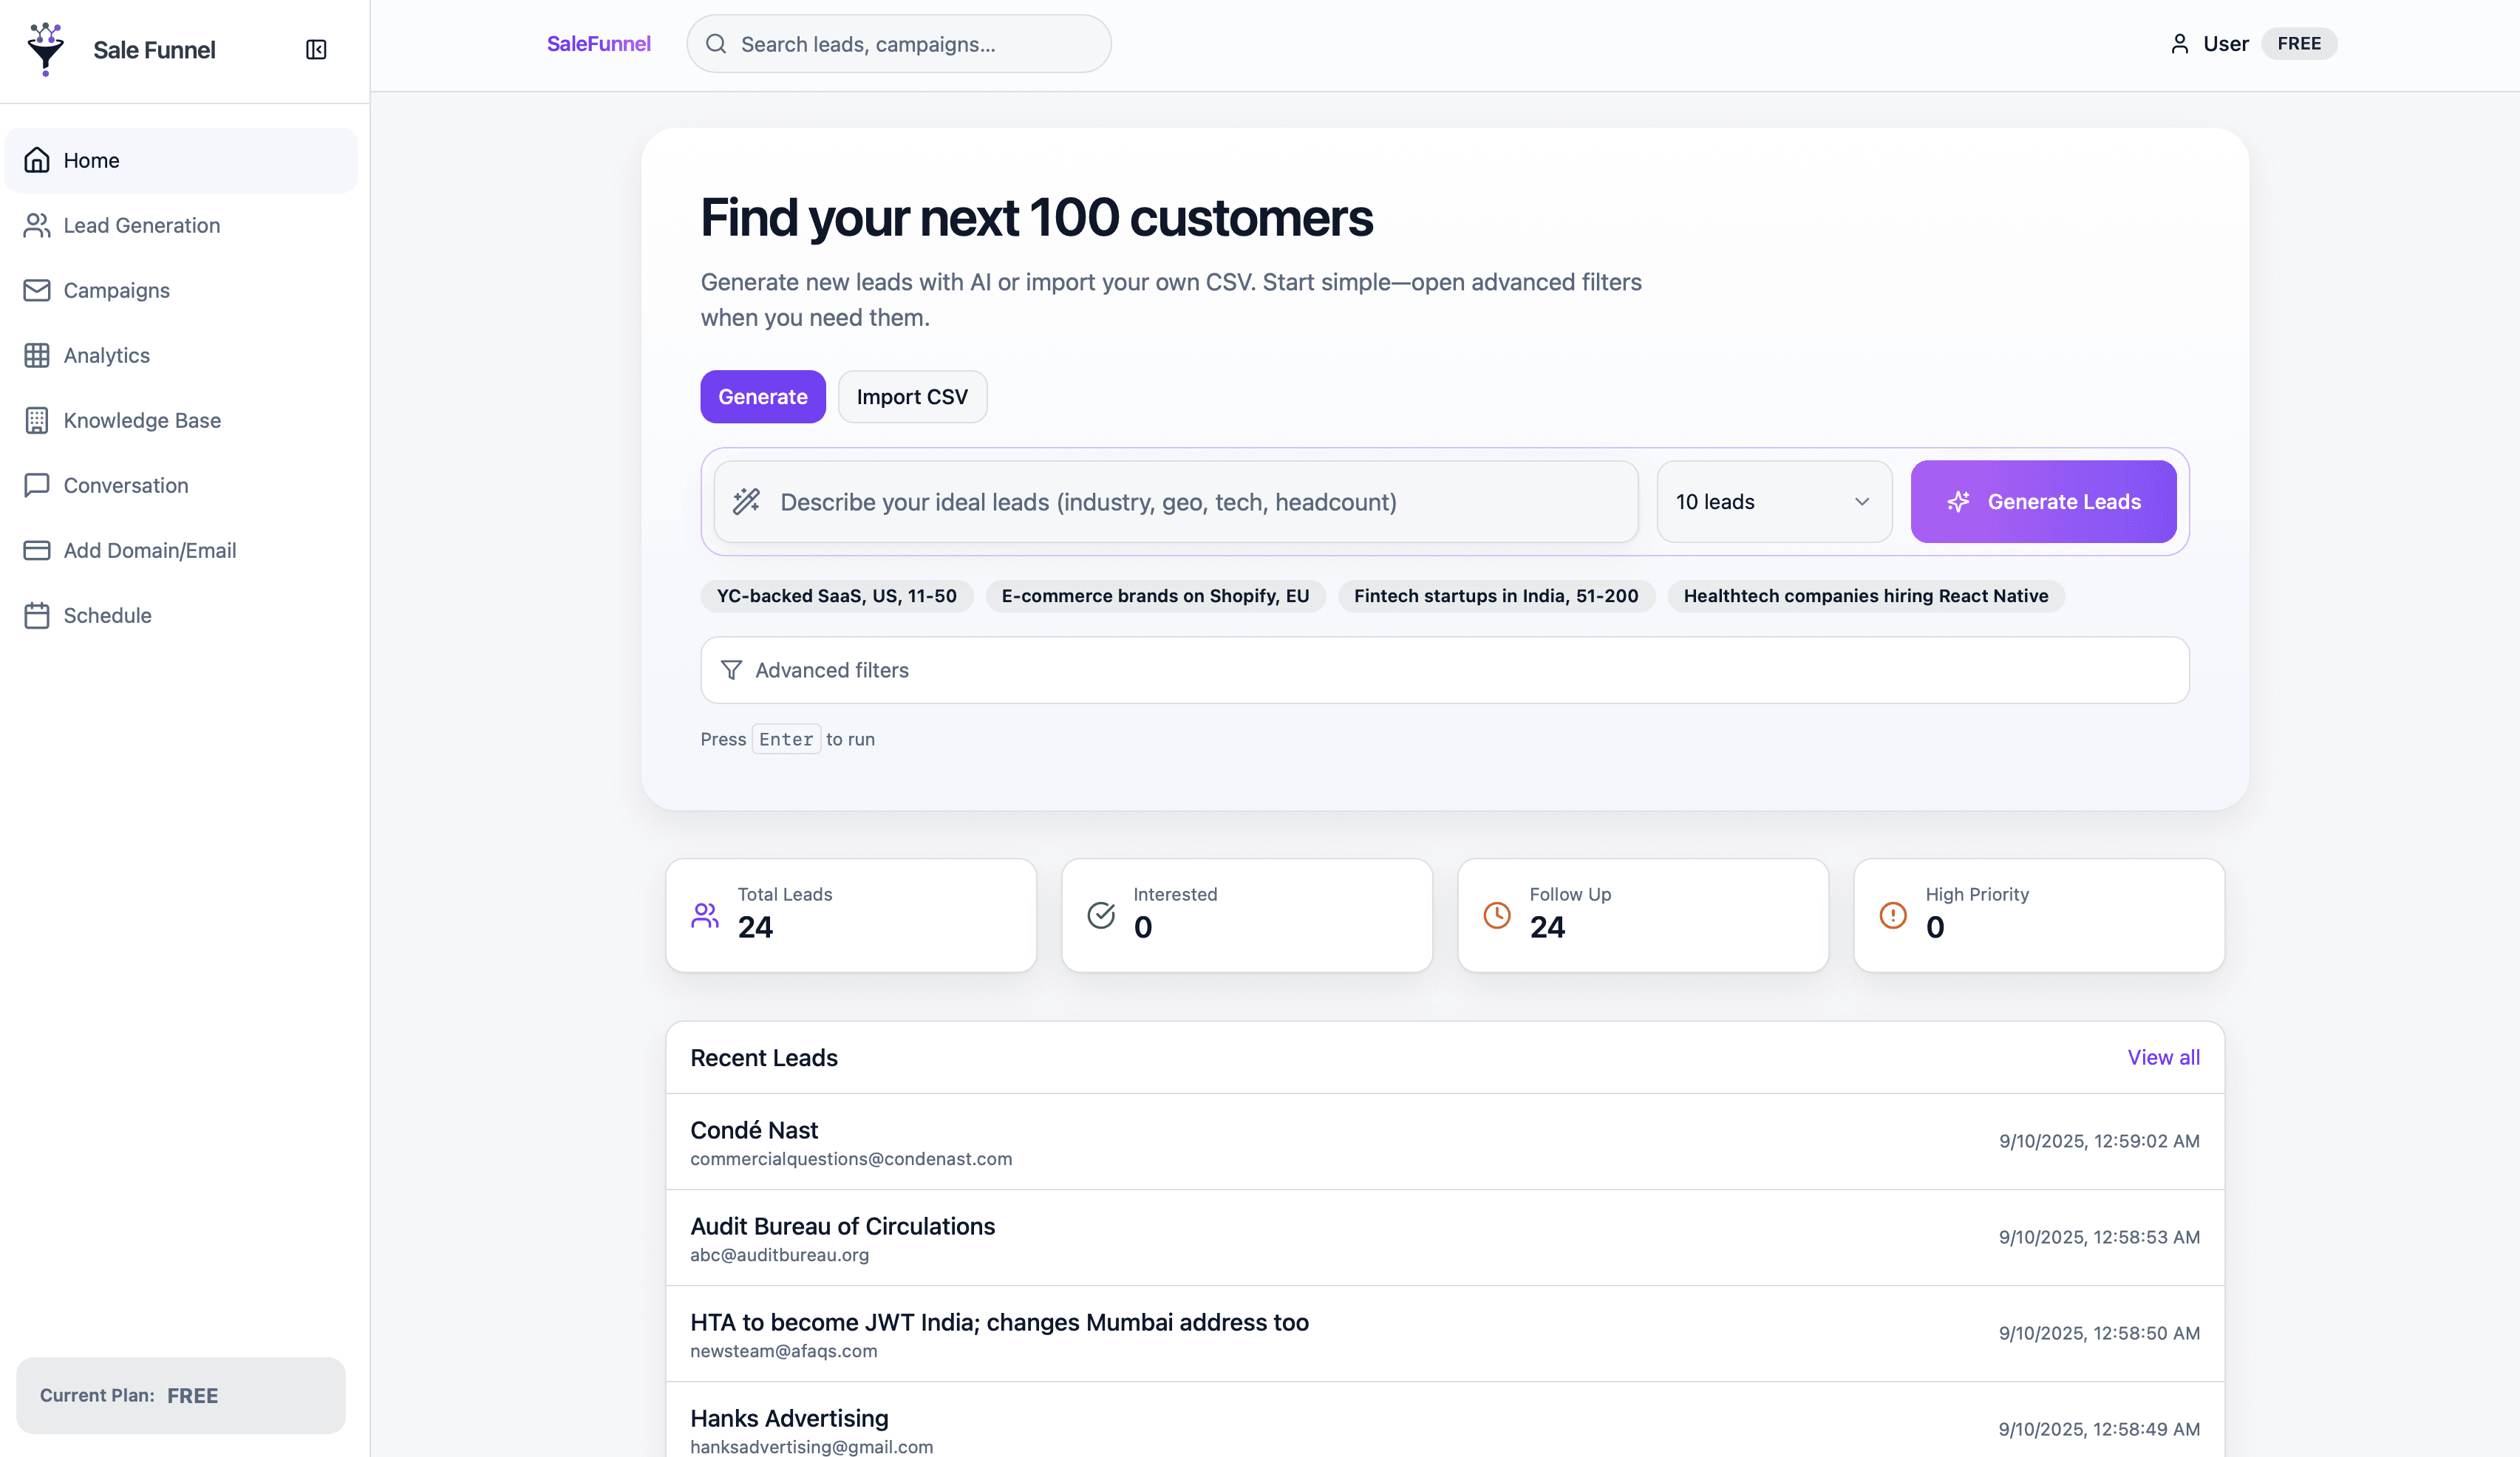Go to the Home menu item

point(91,160)
